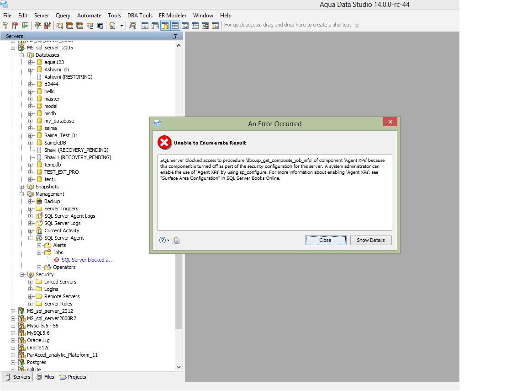This screenshot has width=506, height=391.
Task: Click the second magnifier query window toolbar icon
Action: pyautogui.click(x=69, y=26)
